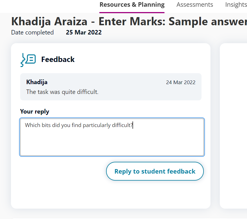
Task: Select the Feedback panel heading icon
Action: 28,59
